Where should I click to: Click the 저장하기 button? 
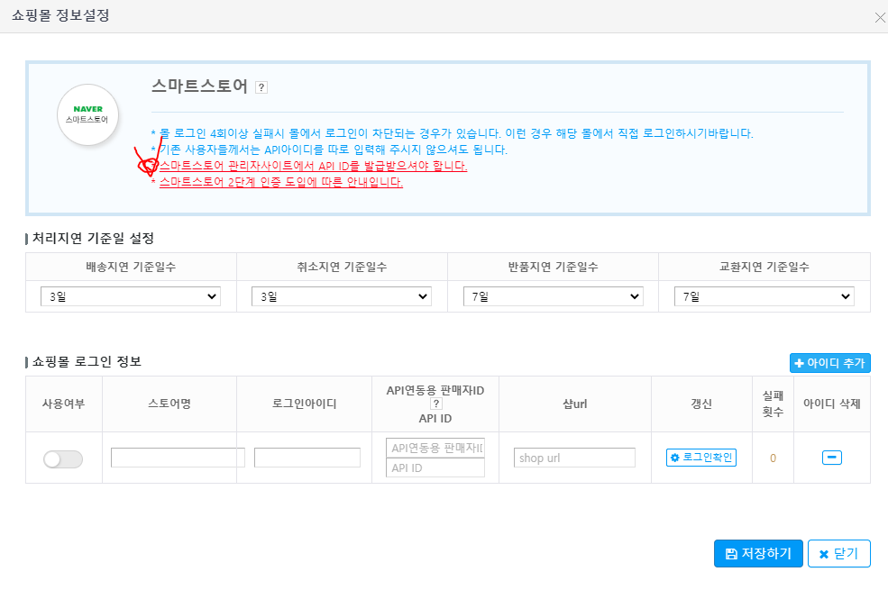tap(758, 553)
